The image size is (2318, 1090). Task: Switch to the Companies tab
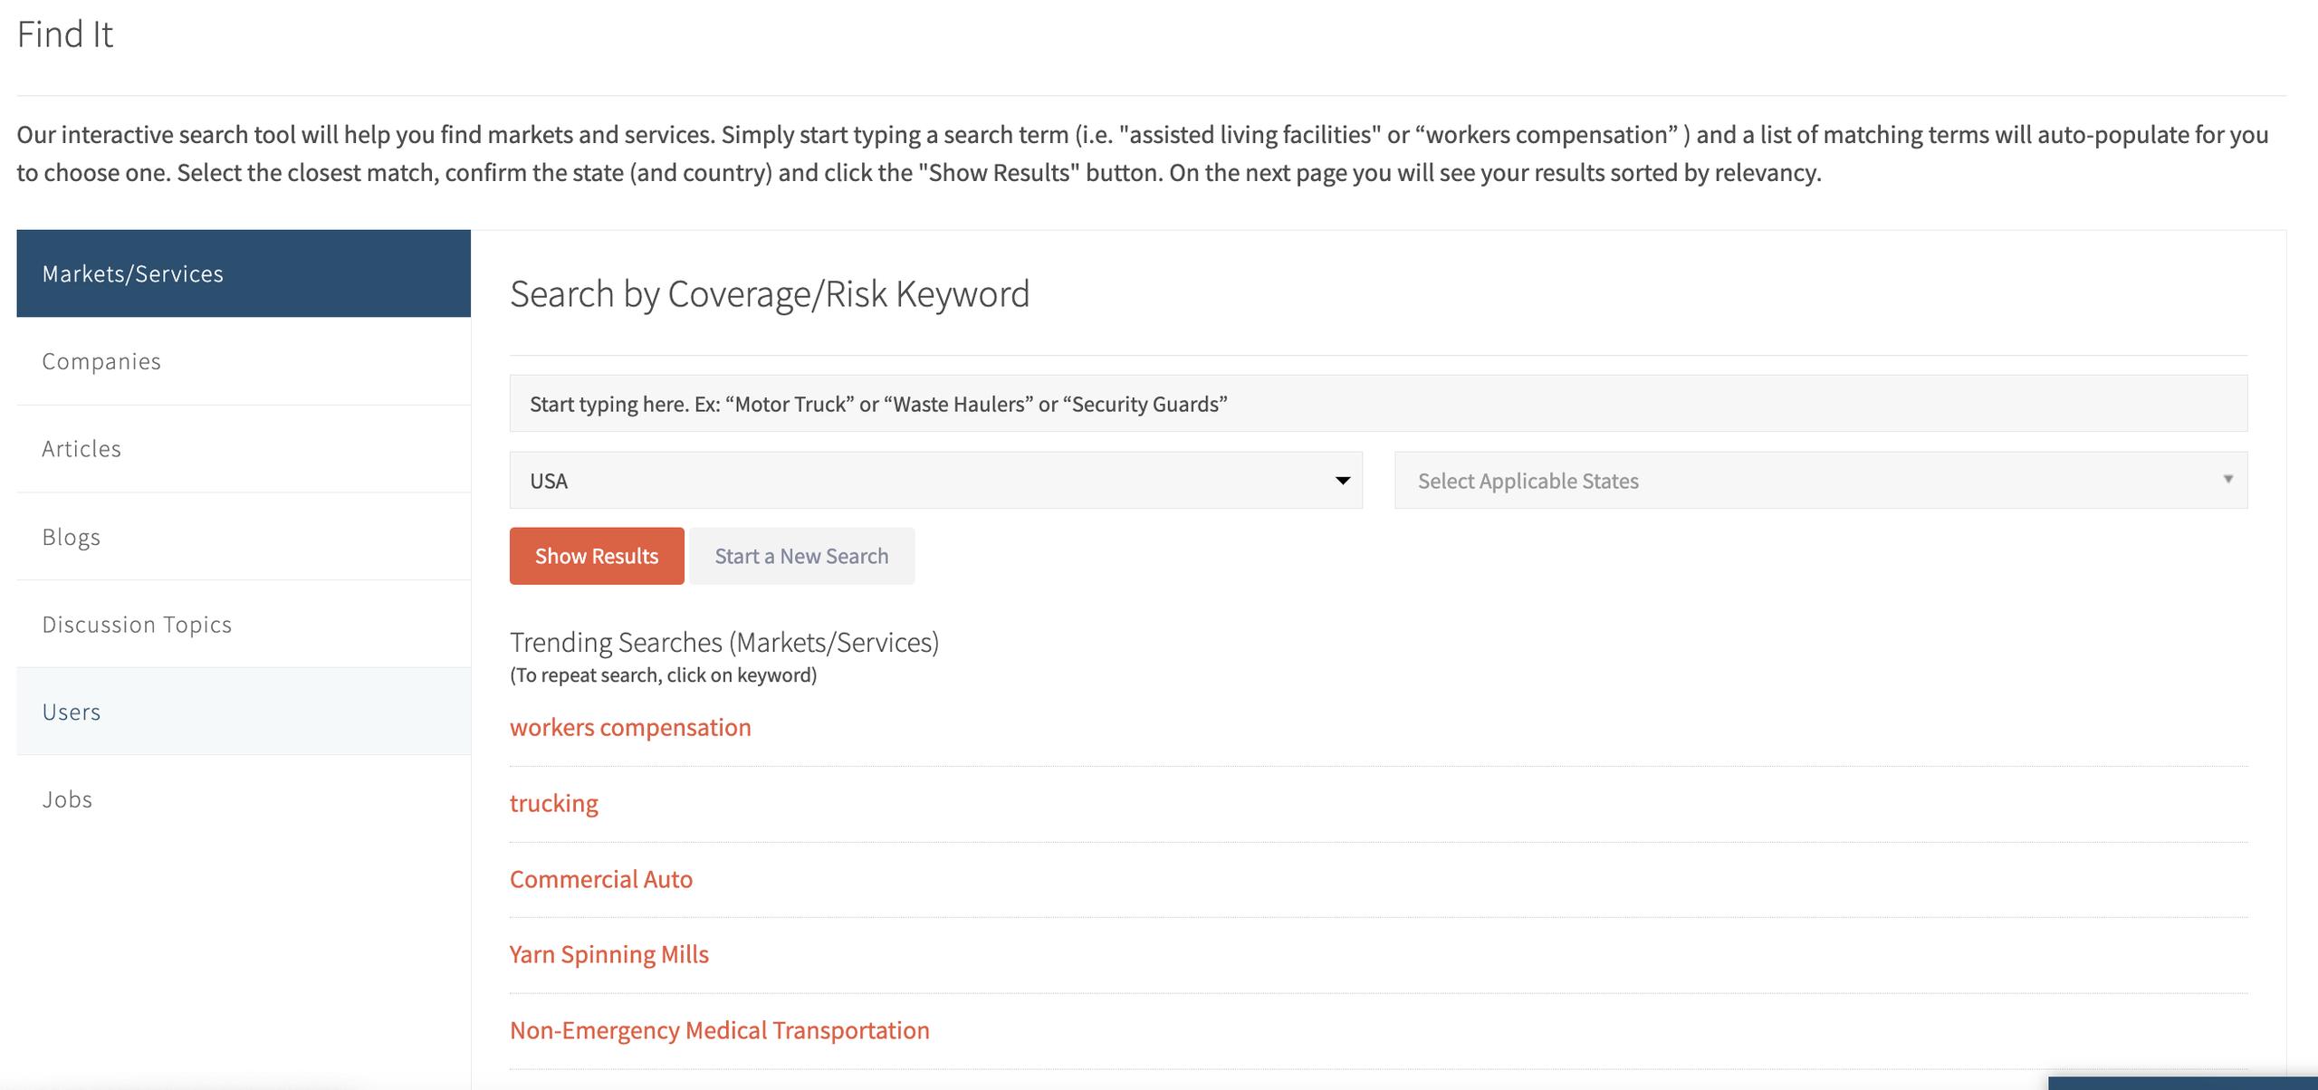243,361
